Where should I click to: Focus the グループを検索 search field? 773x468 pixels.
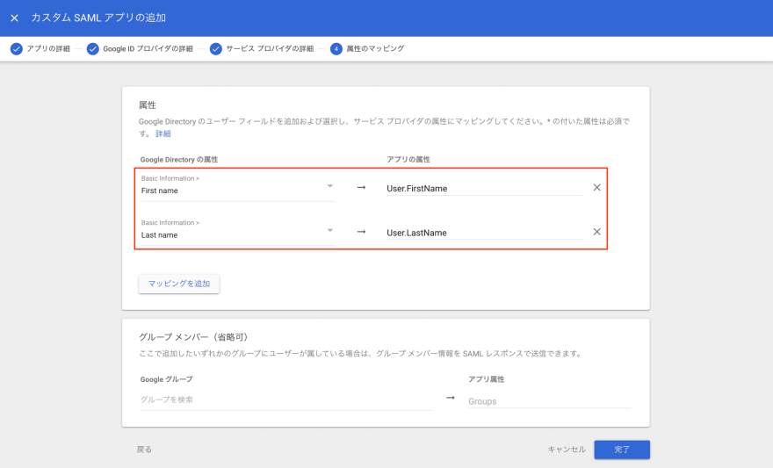coord(286,400)
